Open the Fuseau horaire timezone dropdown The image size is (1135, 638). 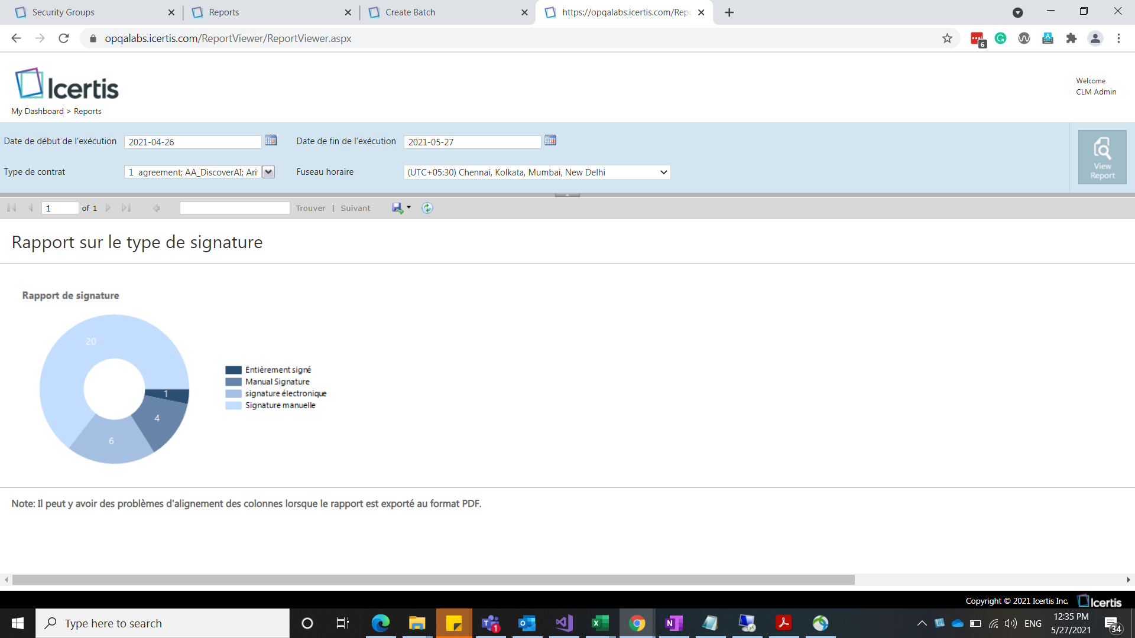click(x=537, y=172)
